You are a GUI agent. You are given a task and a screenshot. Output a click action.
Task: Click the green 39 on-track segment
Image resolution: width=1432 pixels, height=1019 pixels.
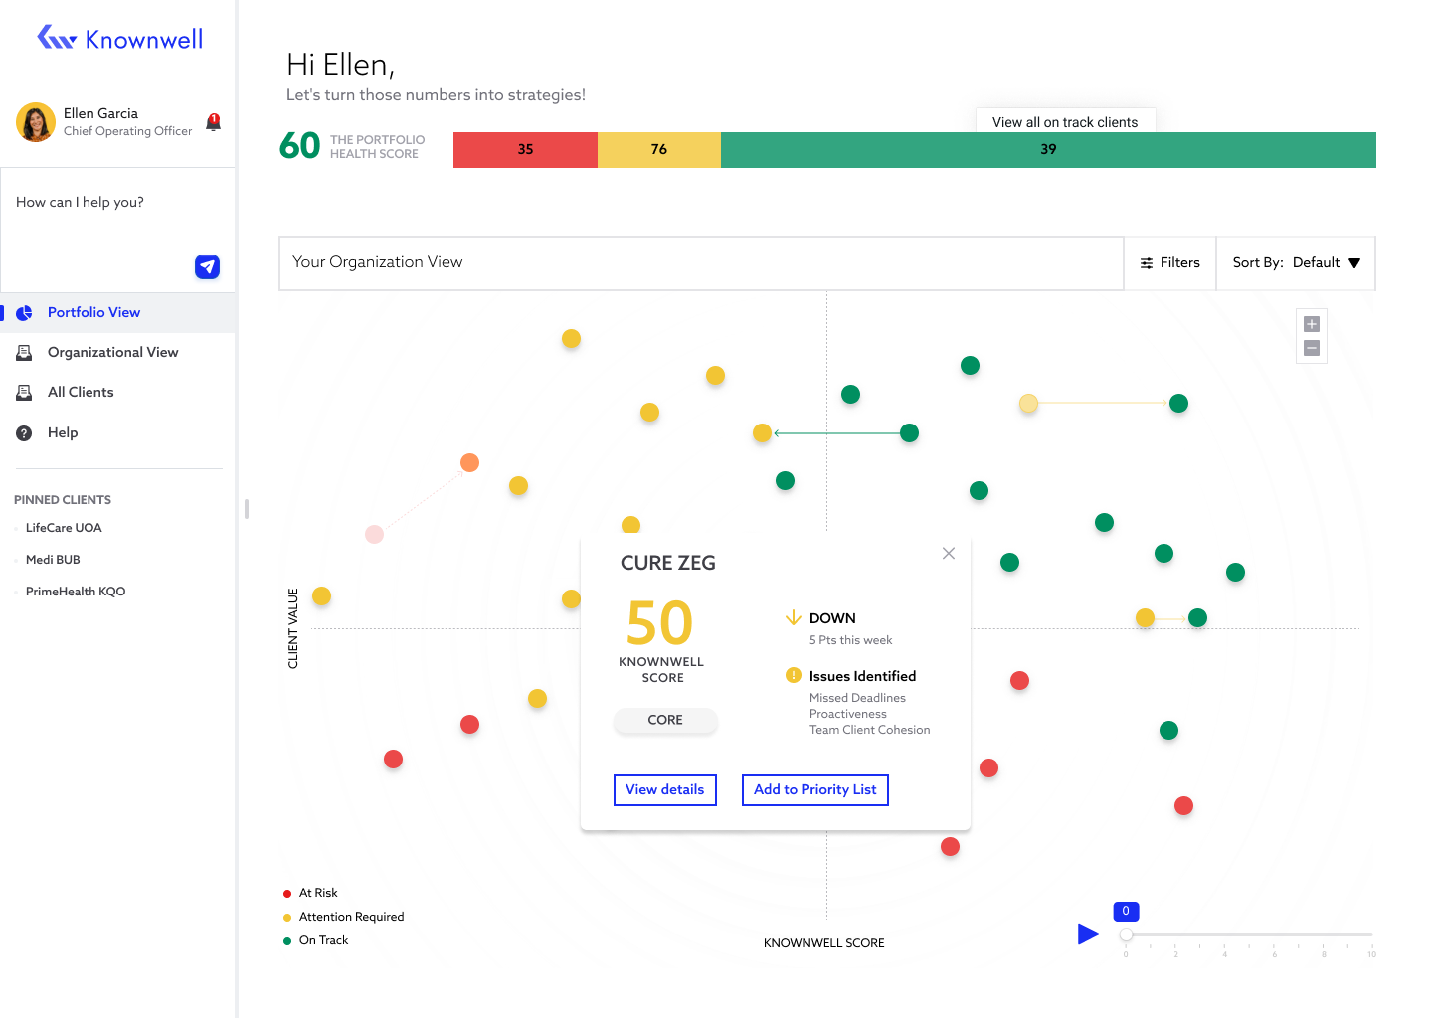(1048, 149)
